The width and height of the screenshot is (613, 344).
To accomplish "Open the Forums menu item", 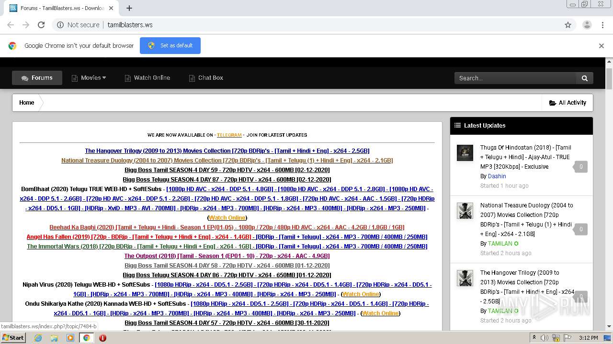I will tap(37, 78).
